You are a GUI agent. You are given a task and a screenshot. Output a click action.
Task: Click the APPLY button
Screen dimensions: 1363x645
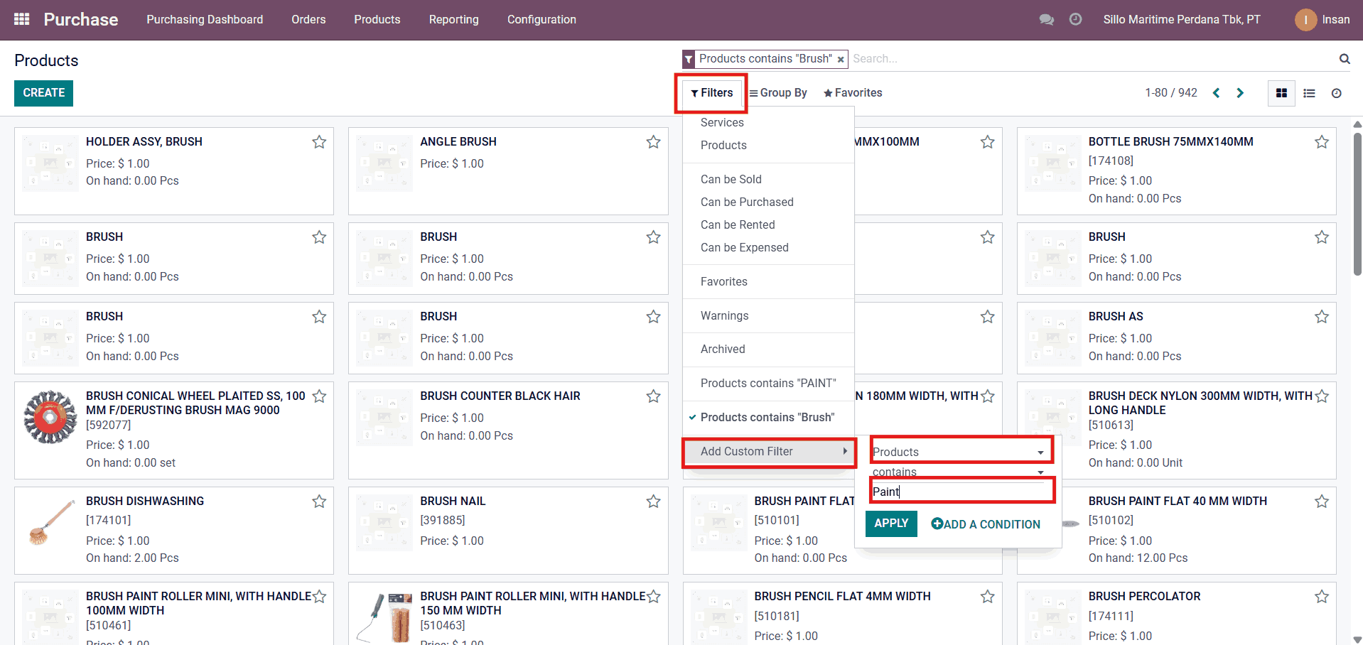[890, 524]
